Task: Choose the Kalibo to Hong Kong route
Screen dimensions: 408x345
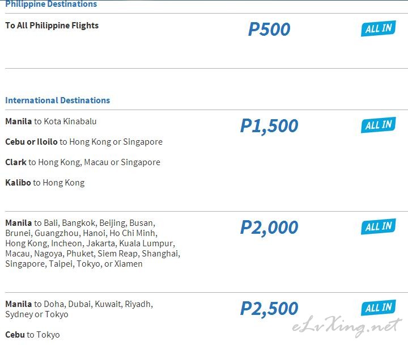Action: 45,183
